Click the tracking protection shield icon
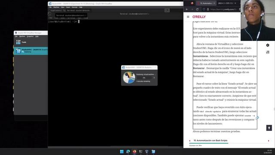Screen dimensions: 275x155 [x=204, y=9]
